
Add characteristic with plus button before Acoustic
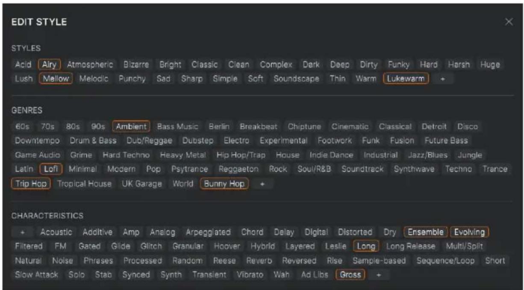[24, 232]
